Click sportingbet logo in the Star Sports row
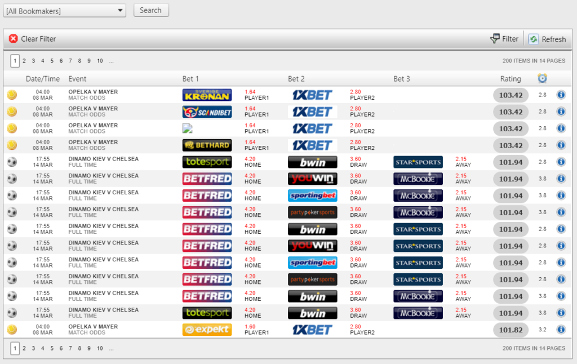 click(312, 263)
